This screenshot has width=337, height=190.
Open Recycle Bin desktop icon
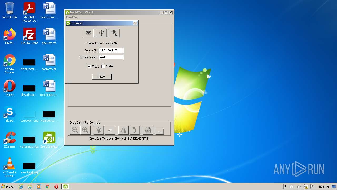[x=9, y=11]
